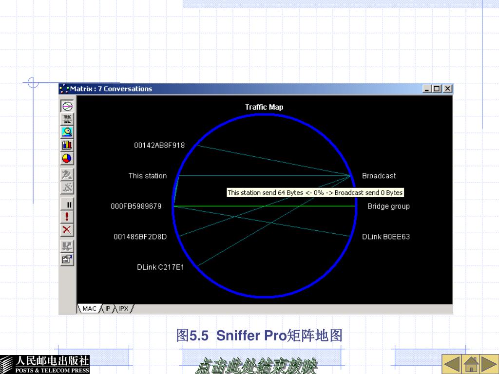This screenshot has width=499, height=374.
Task: Switch to the IP tab
Action: click(x=108, y=308)
